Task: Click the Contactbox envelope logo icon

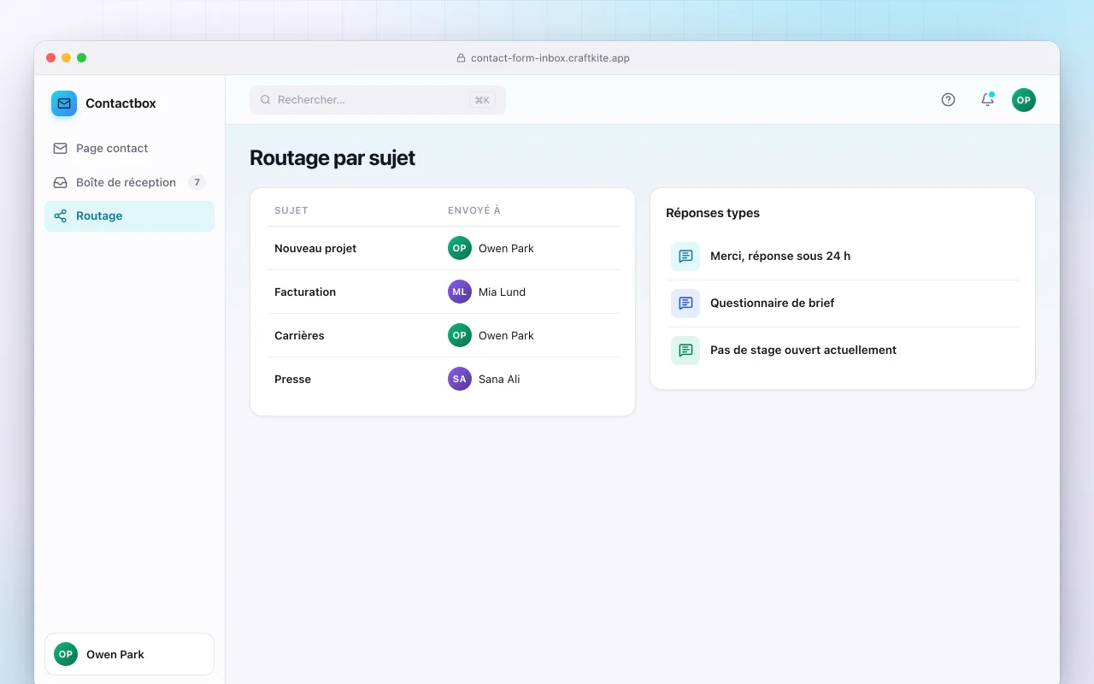Action: (x=64, y=103)
